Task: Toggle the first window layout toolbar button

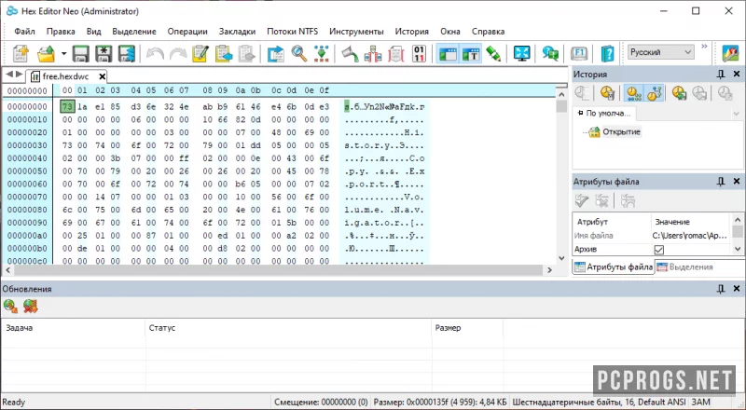Action: pos(448,53)
